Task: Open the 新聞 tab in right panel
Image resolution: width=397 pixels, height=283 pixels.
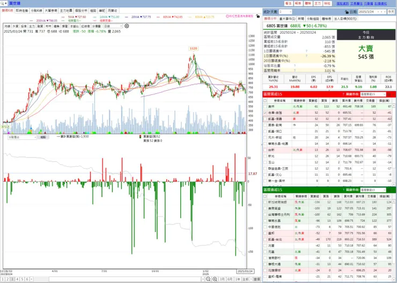Action: pos(301,19)
